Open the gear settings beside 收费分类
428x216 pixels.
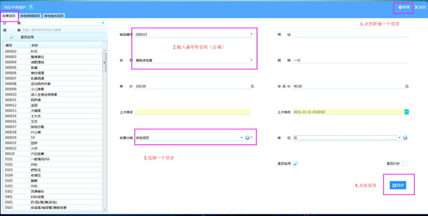247,138
